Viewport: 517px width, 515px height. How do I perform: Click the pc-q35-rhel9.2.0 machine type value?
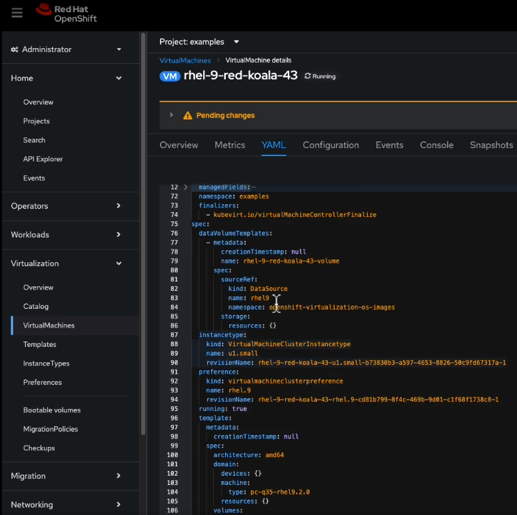[x=280, y=492]
